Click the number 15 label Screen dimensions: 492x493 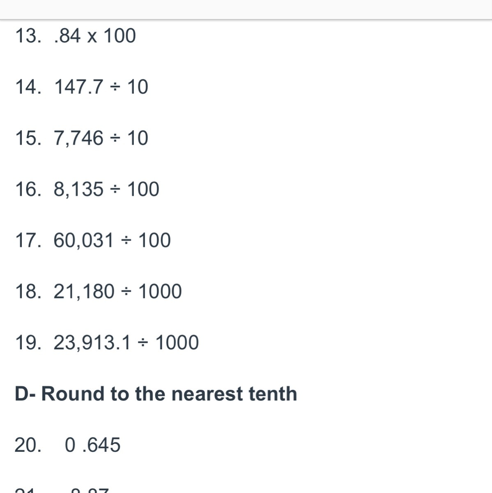[x=28, y=138]
